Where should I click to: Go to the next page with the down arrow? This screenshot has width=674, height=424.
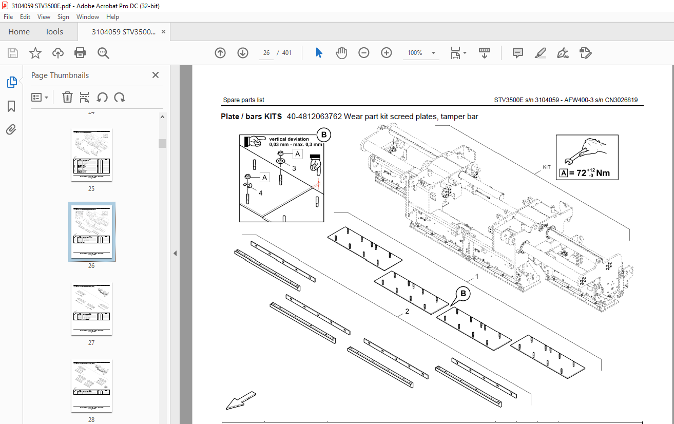(x=243, y=53)
